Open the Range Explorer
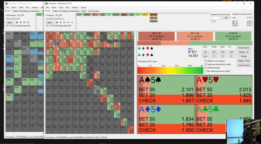The width and height of the screenshot is (261, 144). point(244,48)
